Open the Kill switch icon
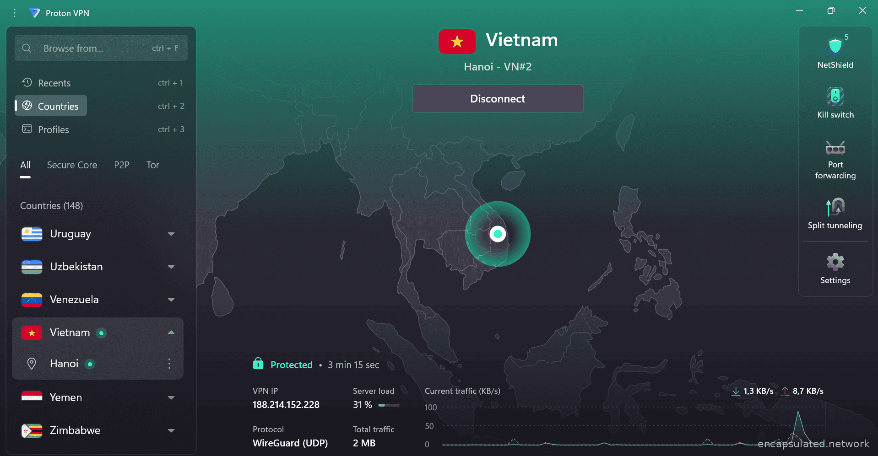The height and width of the screenshot is (456, 878). coord(835,97)
